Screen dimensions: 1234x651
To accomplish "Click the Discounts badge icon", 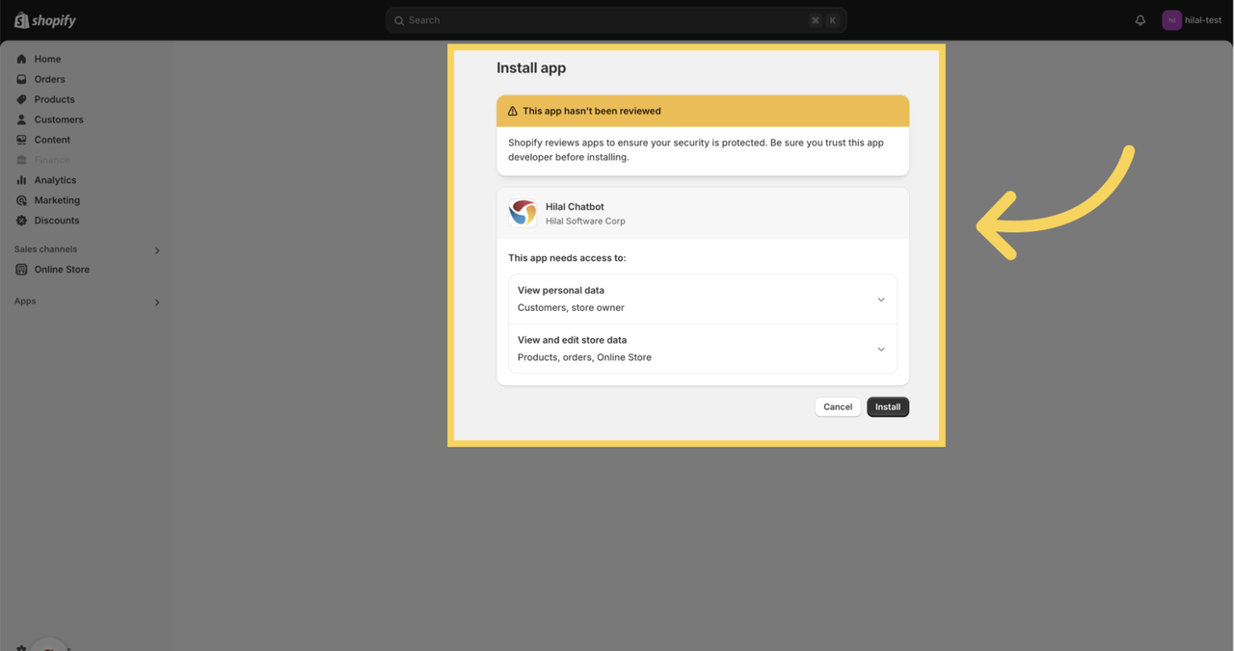I will pos(21,221).
